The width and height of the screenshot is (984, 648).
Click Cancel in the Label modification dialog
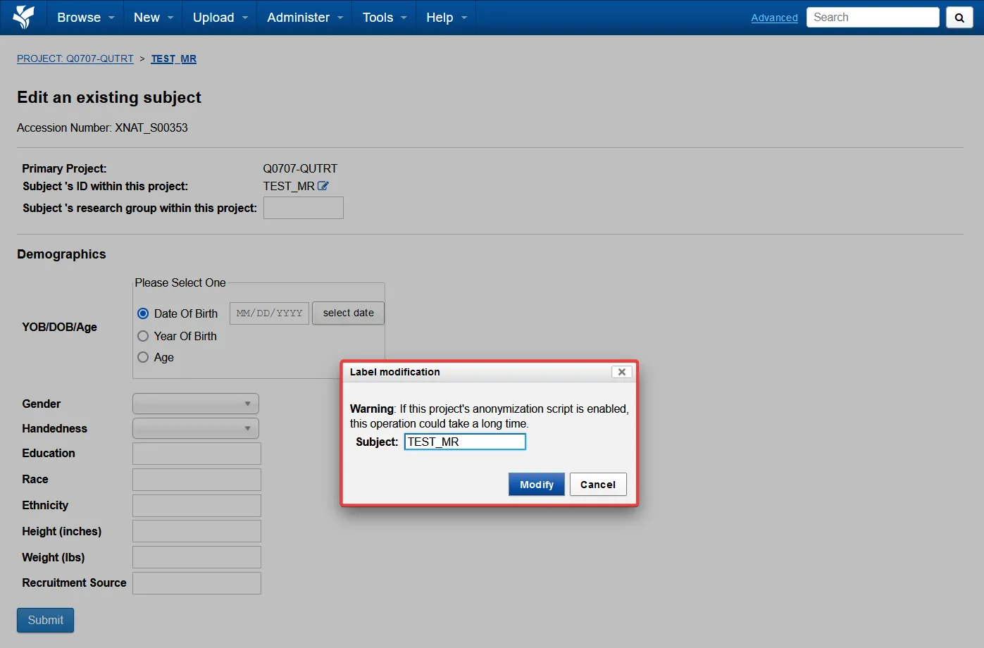[598, 485]
